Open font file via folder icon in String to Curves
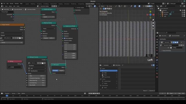This screenshot has height=104, width=186. pyautogui.click(x=42, y=63)
